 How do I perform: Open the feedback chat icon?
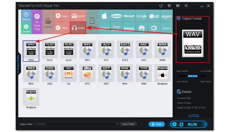click(x=178, y=6)
